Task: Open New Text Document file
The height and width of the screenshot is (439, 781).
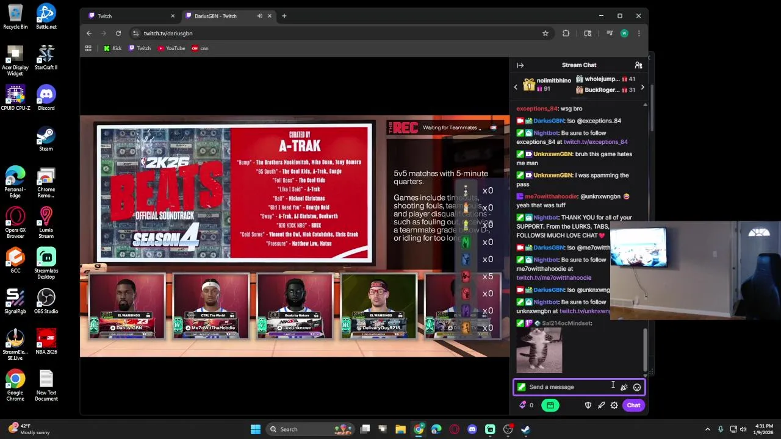Action: [46, 385]
